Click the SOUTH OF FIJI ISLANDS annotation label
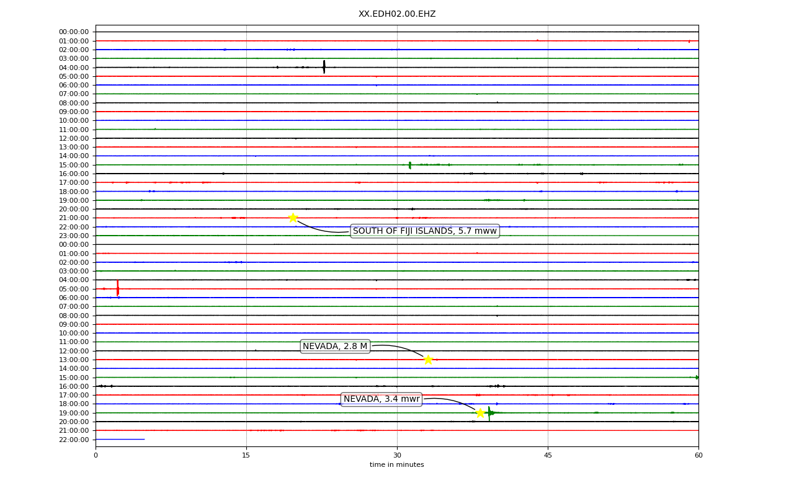 425,231
